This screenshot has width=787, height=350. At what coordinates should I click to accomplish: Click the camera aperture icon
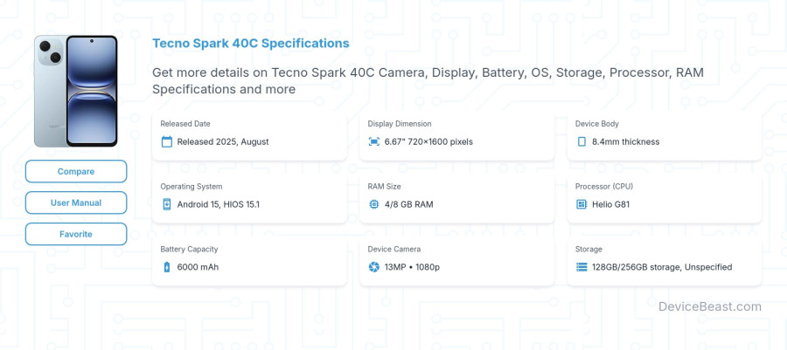(374, 267)
